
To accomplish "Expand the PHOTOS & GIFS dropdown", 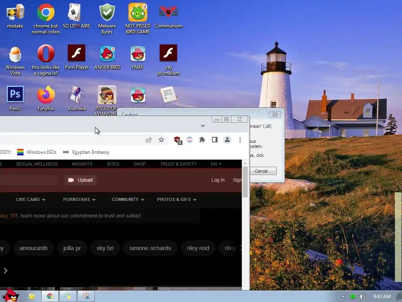I will (177, 199).
